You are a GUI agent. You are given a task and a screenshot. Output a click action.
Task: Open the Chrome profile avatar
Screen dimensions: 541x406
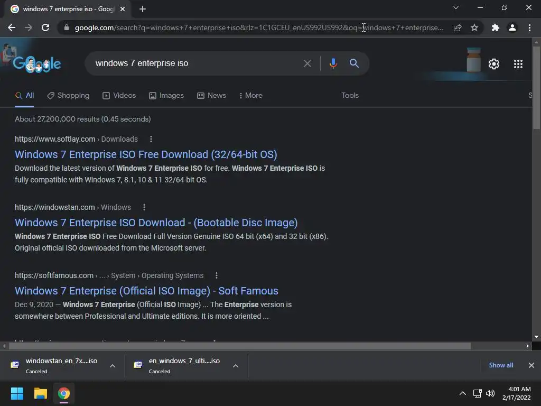[x=512, y=27]
